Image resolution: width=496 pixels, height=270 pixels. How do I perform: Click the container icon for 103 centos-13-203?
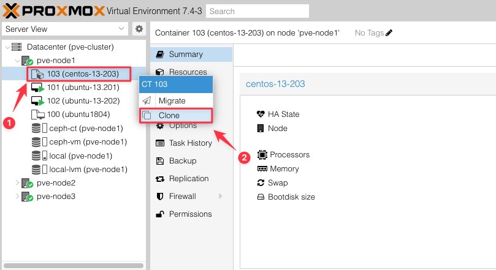(37, 74)
